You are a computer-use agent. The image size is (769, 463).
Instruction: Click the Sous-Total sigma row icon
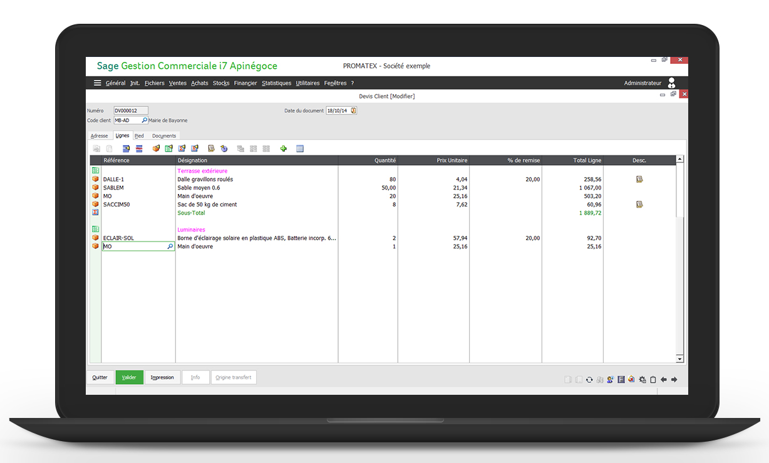[96, 213]
